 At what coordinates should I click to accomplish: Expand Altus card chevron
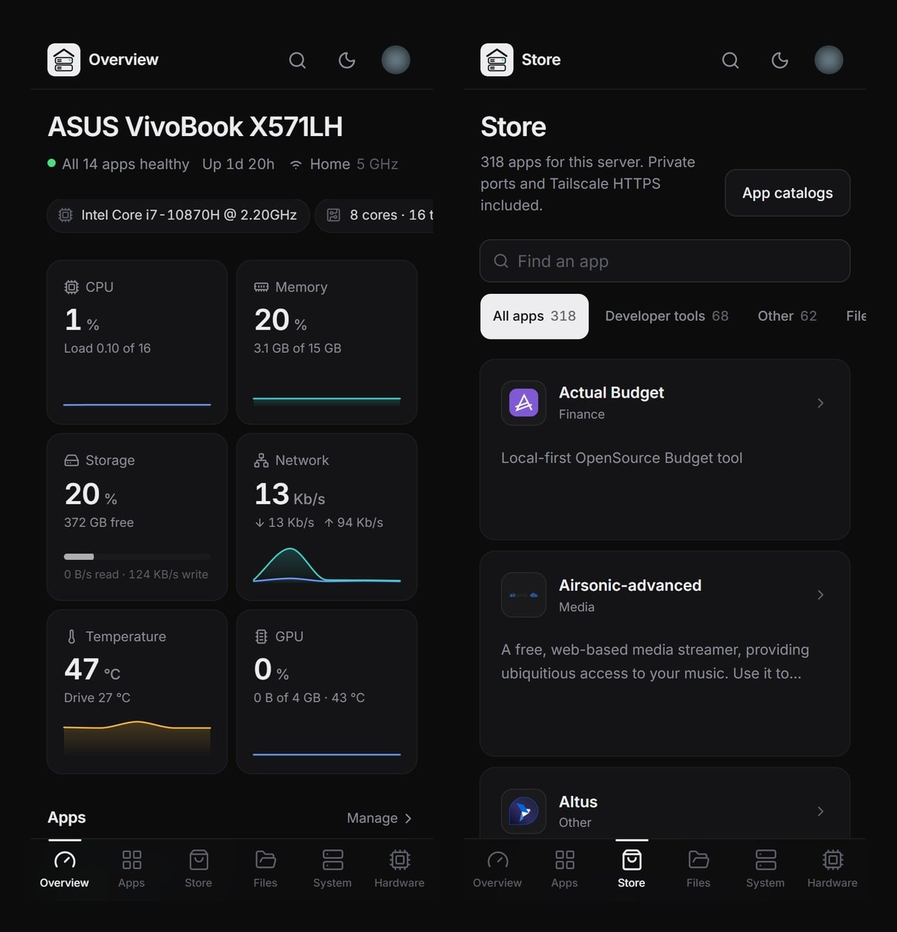[820, 811]
